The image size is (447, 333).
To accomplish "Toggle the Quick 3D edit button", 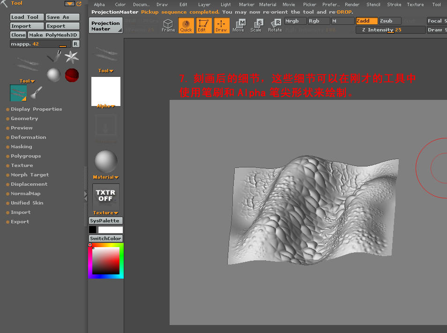I will click(x=186, y=25).
